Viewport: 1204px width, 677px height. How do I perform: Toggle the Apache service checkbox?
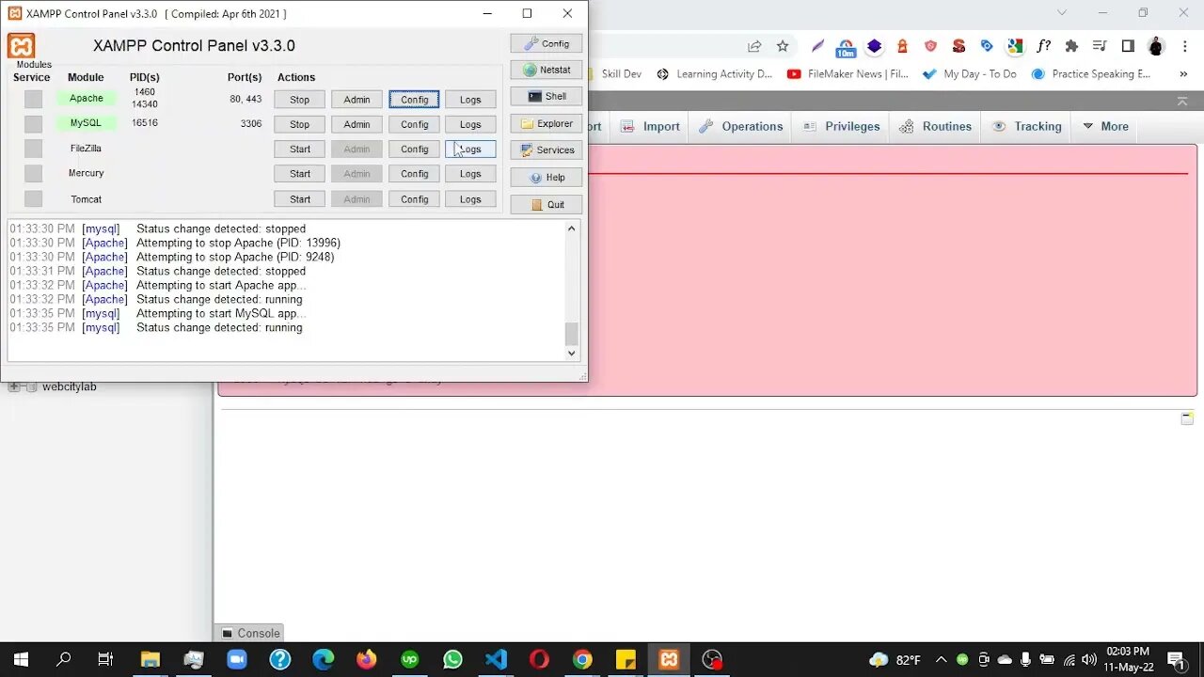33,99
